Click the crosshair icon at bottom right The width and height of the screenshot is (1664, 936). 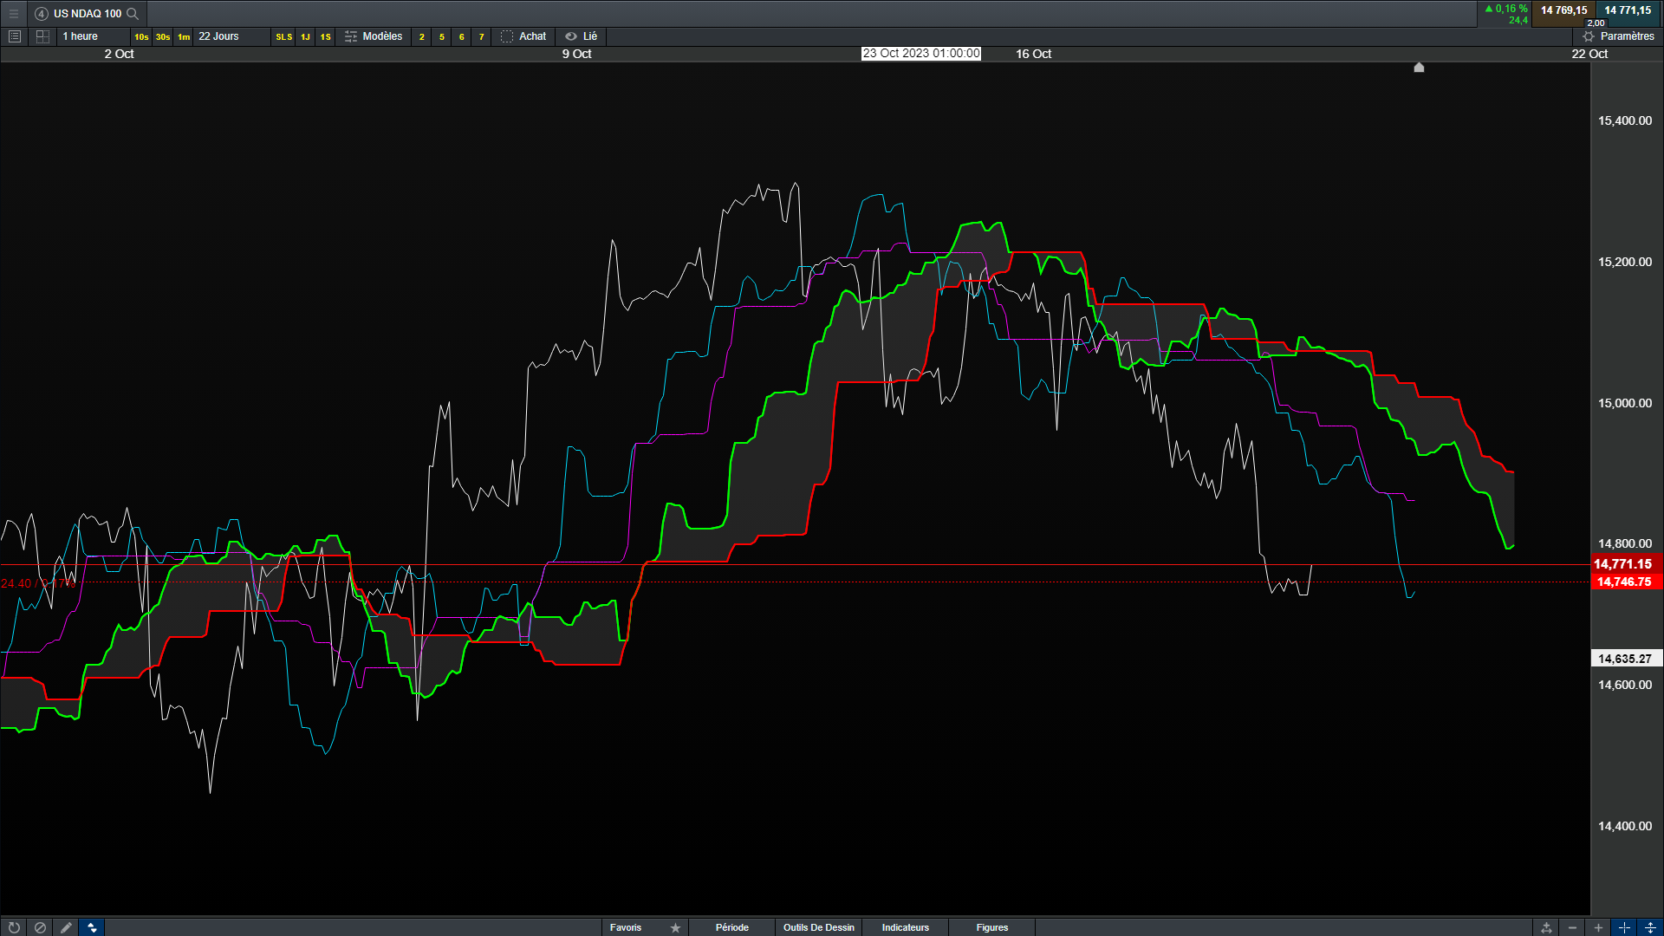point(1624,927)
